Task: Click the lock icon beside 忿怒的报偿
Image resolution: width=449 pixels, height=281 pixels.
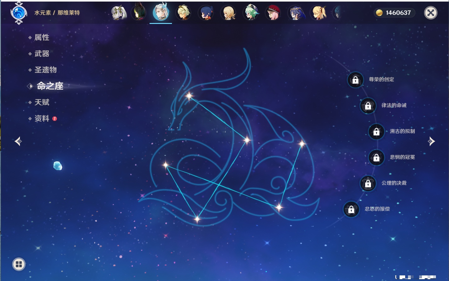Action: click(x=351, y=209)
